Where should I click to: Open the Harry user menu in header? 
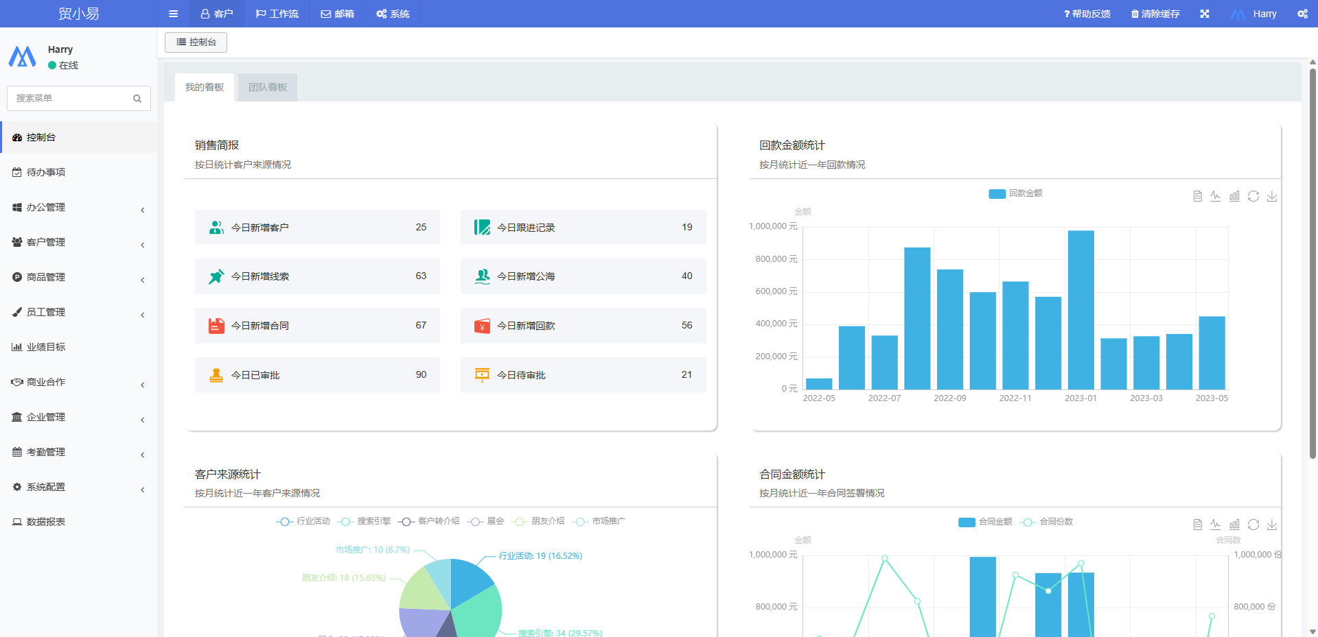click(x=1253, y=14)
